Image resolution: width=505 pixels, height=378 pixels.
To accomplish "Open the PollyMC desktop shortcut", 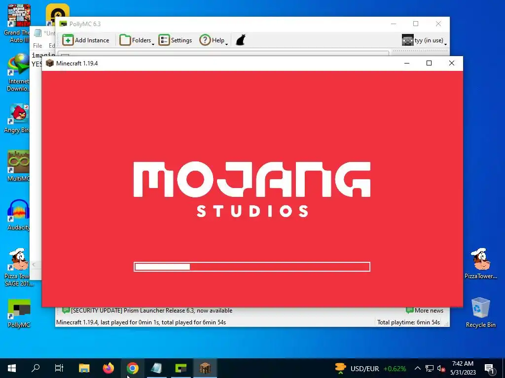I will click(19, 313).
